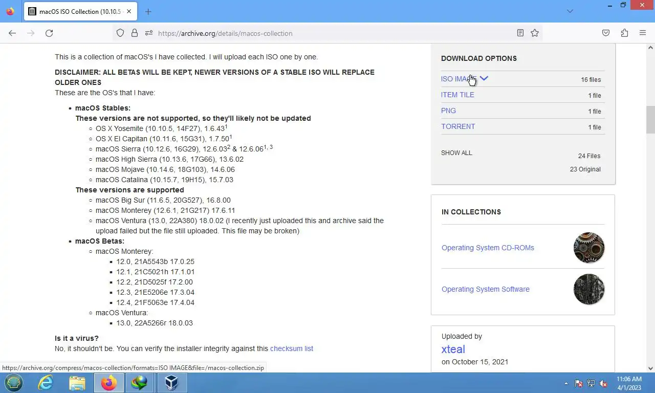
Task: Click the DOWNLOAD OPTIONS heading
Action: (x=479, y=58)
